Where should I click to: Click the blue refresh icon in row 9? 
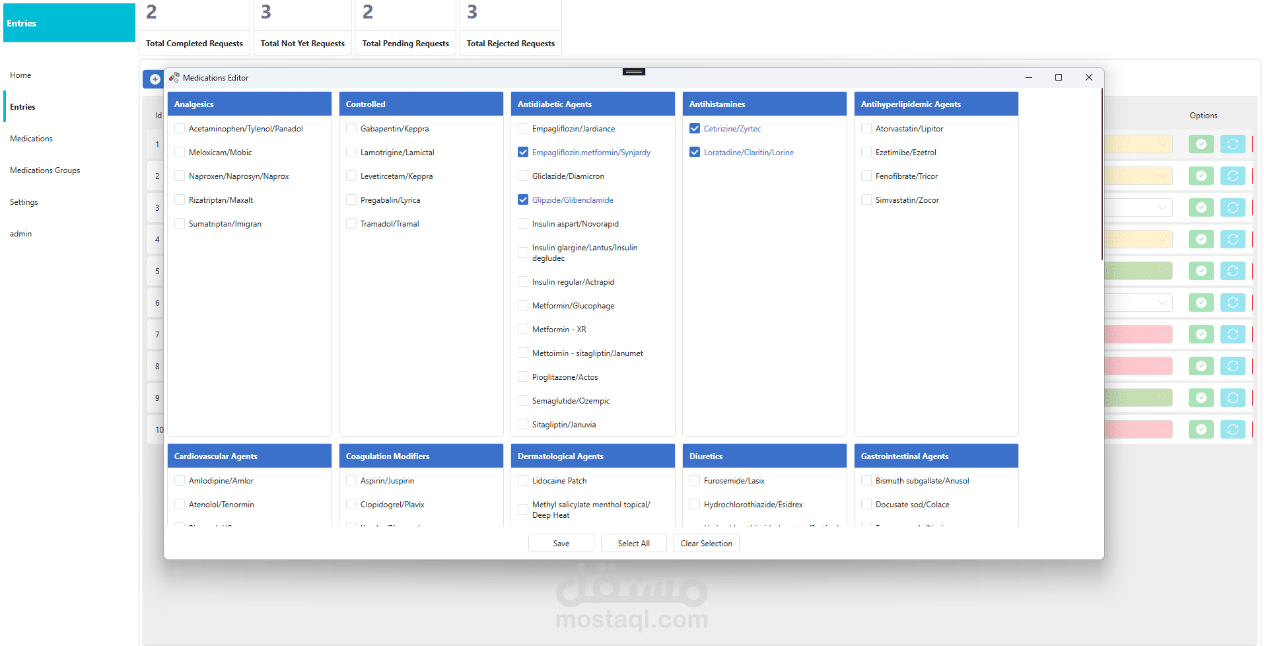coord(1232,398)
